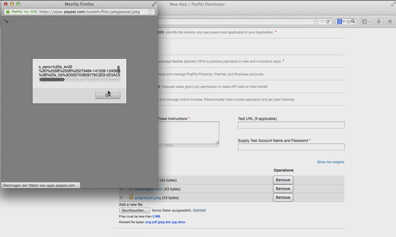The height and width of the screenshot is (237, 396).
Task: Click the file type icon beside jpegpaypal.jpeg
Action: click(131, 197)
